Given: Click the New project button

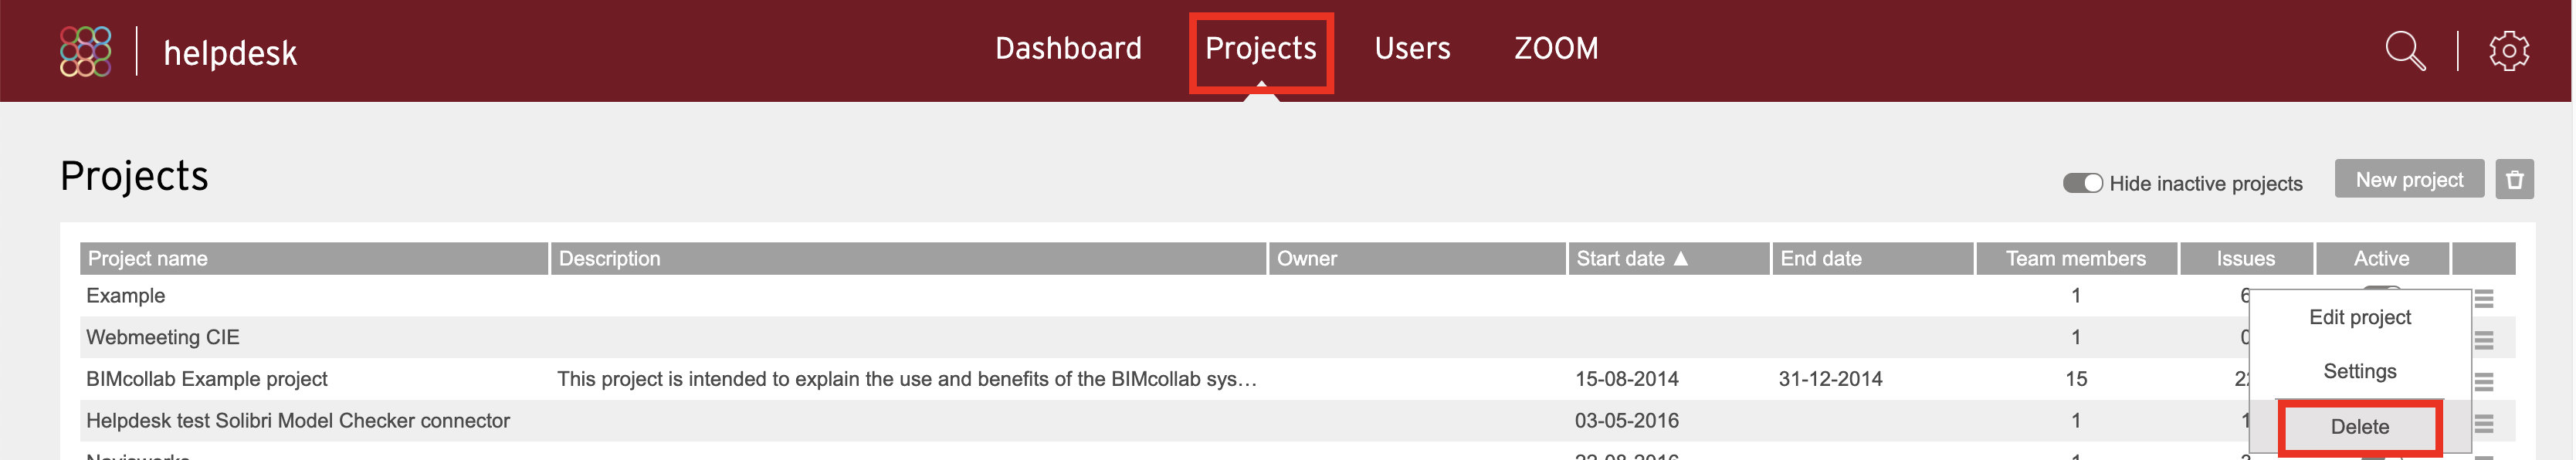Looking at the screenshot, I should coord(2408,179).
